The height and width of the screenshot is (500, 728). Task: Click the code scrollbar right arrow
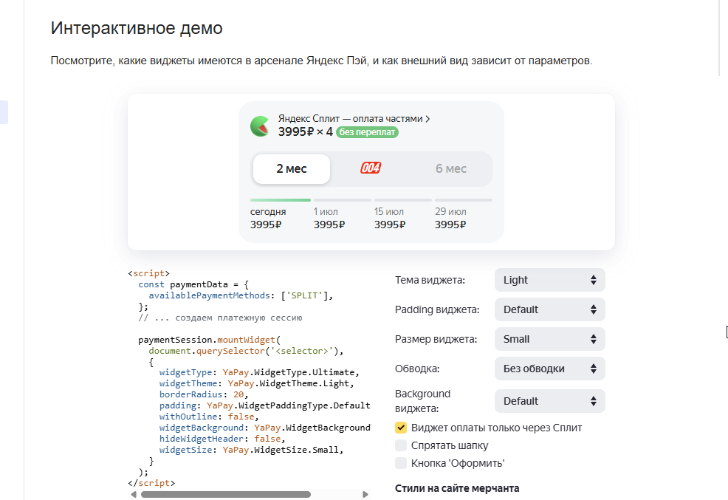click(x=365, y=494)
